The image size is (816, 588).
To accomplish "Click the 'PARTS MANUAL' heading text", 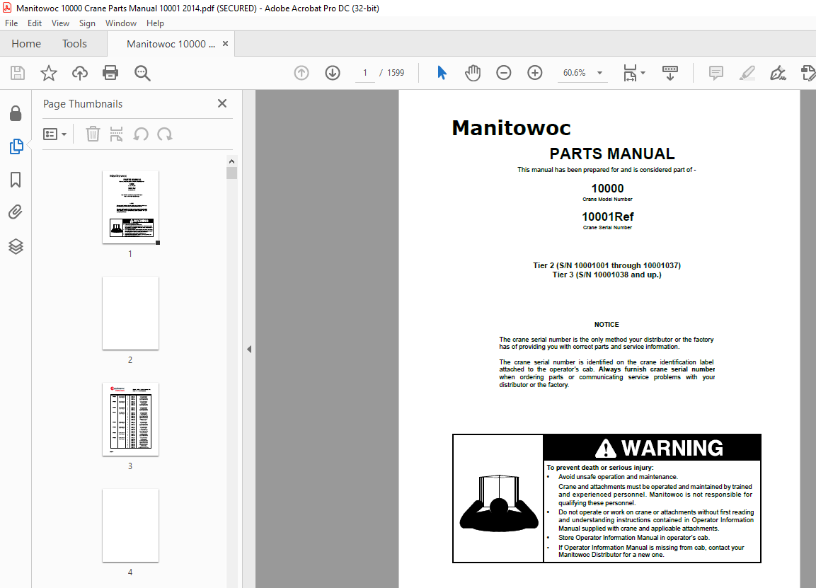I will (x=612, y=154).
